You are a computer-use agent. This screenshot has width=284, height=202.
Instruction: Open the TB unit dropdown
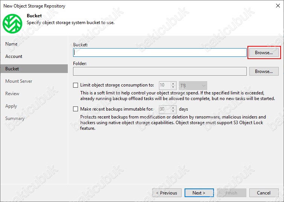193,85
